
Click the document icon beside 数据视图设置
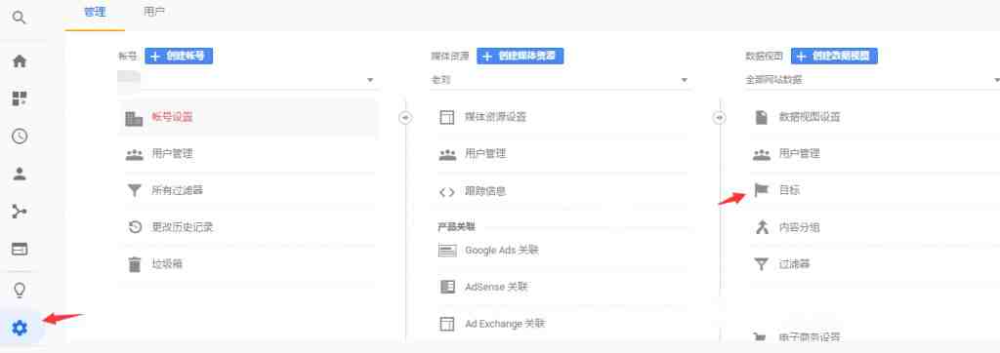click(x=761, y=117)
